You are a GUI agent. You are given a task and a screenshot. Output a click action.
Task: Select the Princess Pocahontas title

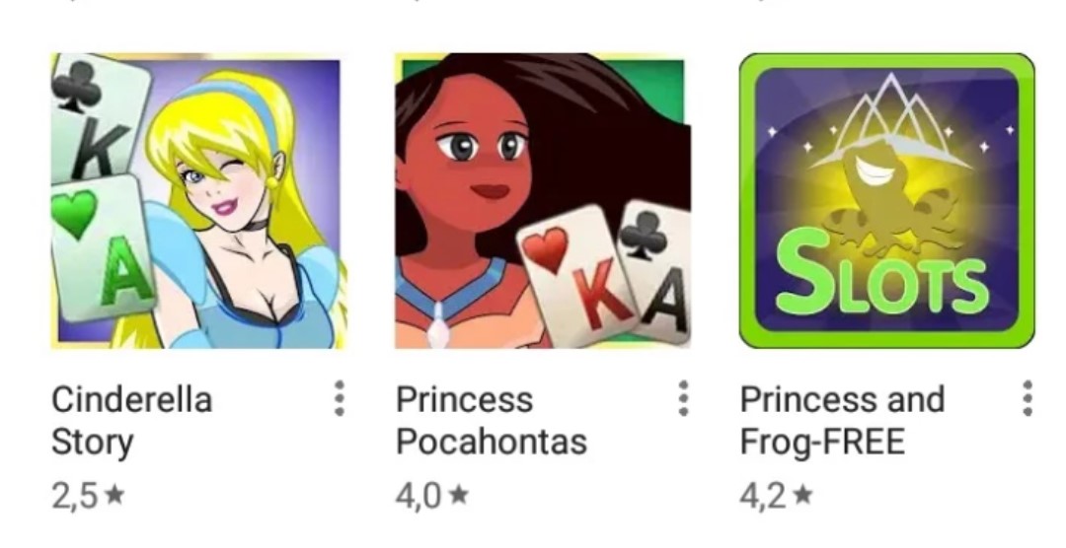(492, 420)
